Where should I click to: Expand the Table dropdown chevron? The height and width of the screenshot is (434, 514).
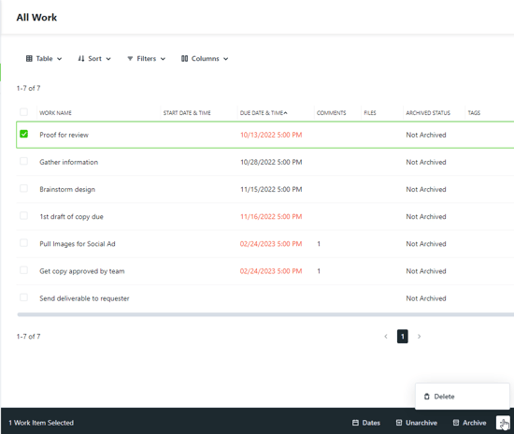click(59, 59)
